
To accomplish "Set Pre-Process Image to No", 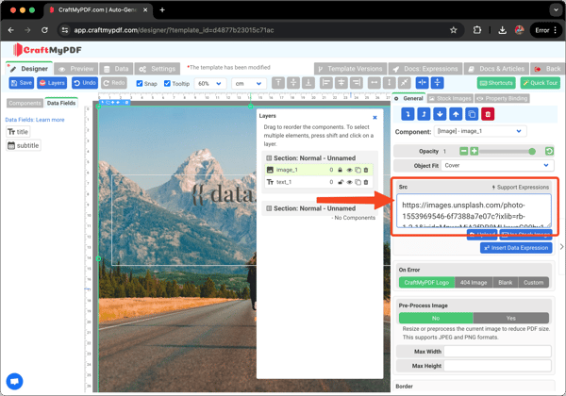I will pyautogui.click(x=436, y=318).
